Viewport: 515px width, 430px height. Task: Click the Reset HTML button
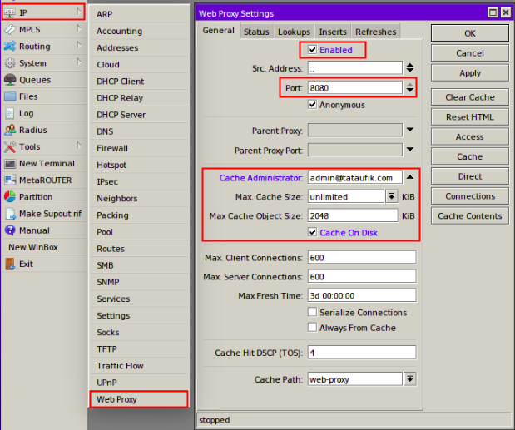pyautogui.click(x=470, y=116)
